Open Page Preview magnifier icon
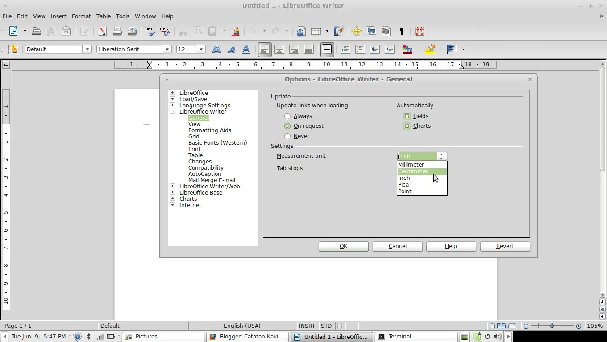Image resolution: width=607 pixels, height=342 pixels. (132, 31)
